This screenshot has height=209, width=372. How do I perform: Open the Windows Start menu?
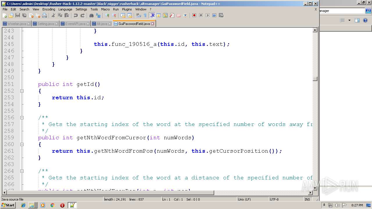point(8,205)
